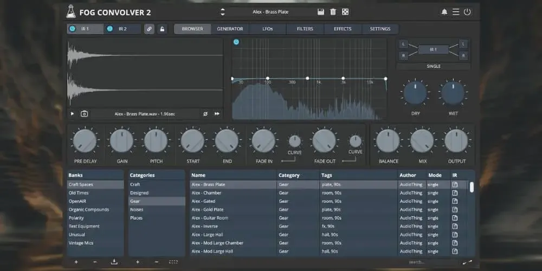Screen dimensions: 542x271
Task: Click the MIX knob
Action: pyautogui.click(x=422, y=141)
